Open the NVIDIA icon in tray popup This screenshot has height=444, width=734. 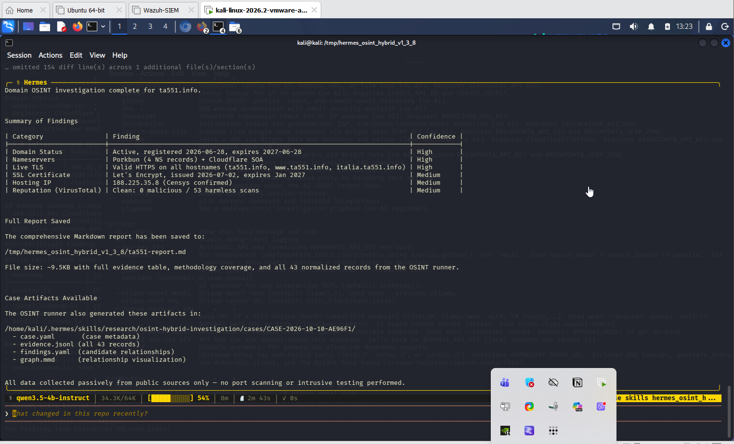point(505,431)
